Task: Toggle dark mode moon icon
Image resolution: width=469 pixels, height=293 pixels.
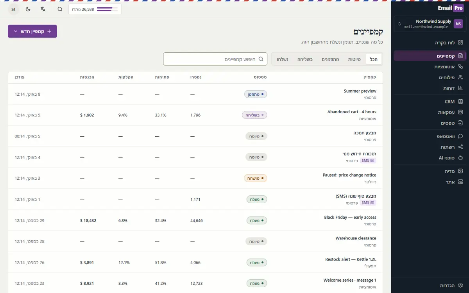Action: [x=28, y=9]
